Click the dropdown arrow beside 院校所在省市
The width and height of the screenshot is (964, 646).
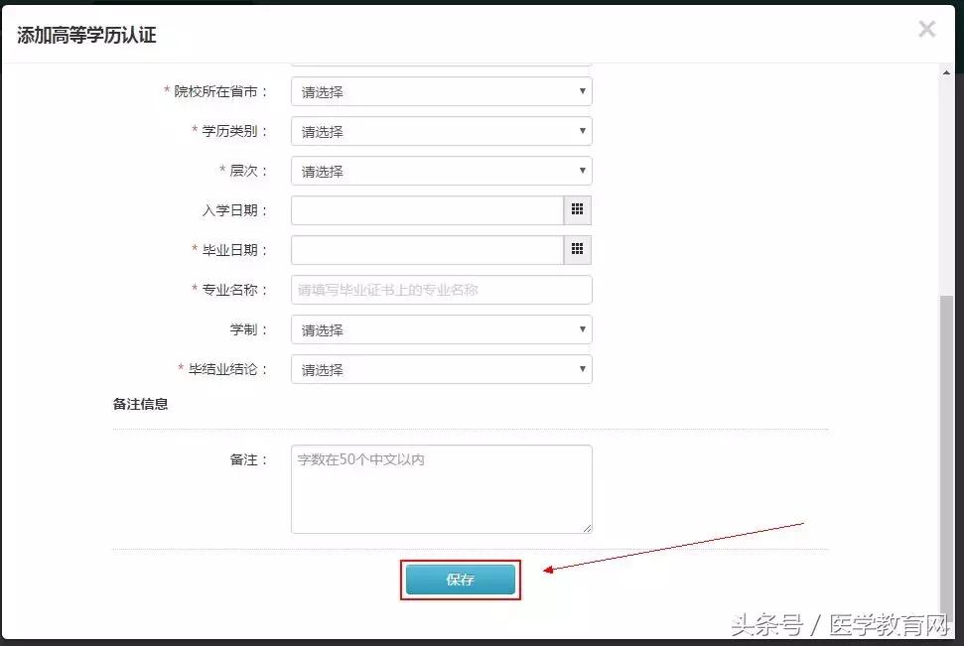(x=583, y=90)
